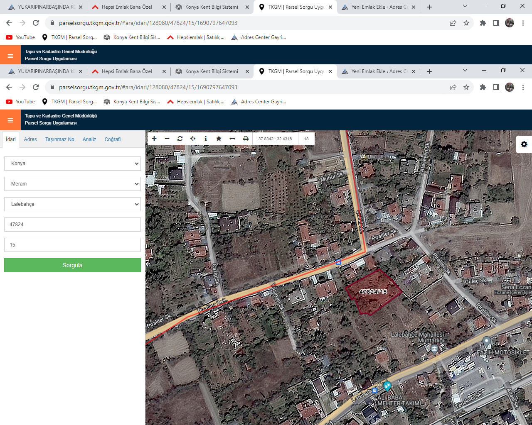Switch to the Adres tab

(30, 139)
